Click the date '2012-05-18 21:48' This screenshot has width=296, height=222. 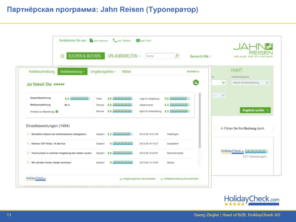(149, 134)
